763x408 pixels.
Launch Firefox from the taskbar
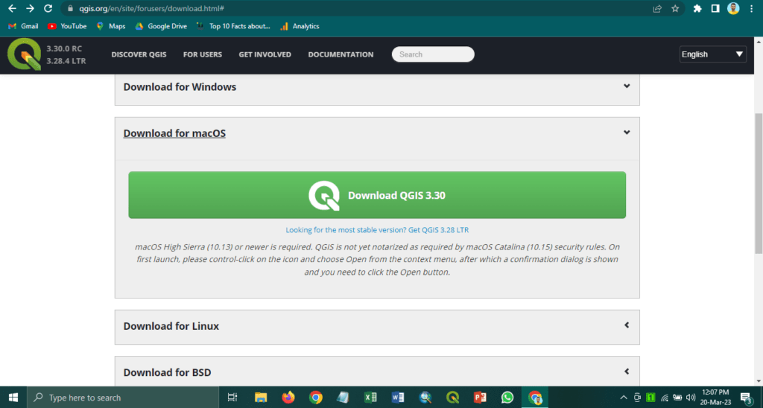(x=288, y=398)
